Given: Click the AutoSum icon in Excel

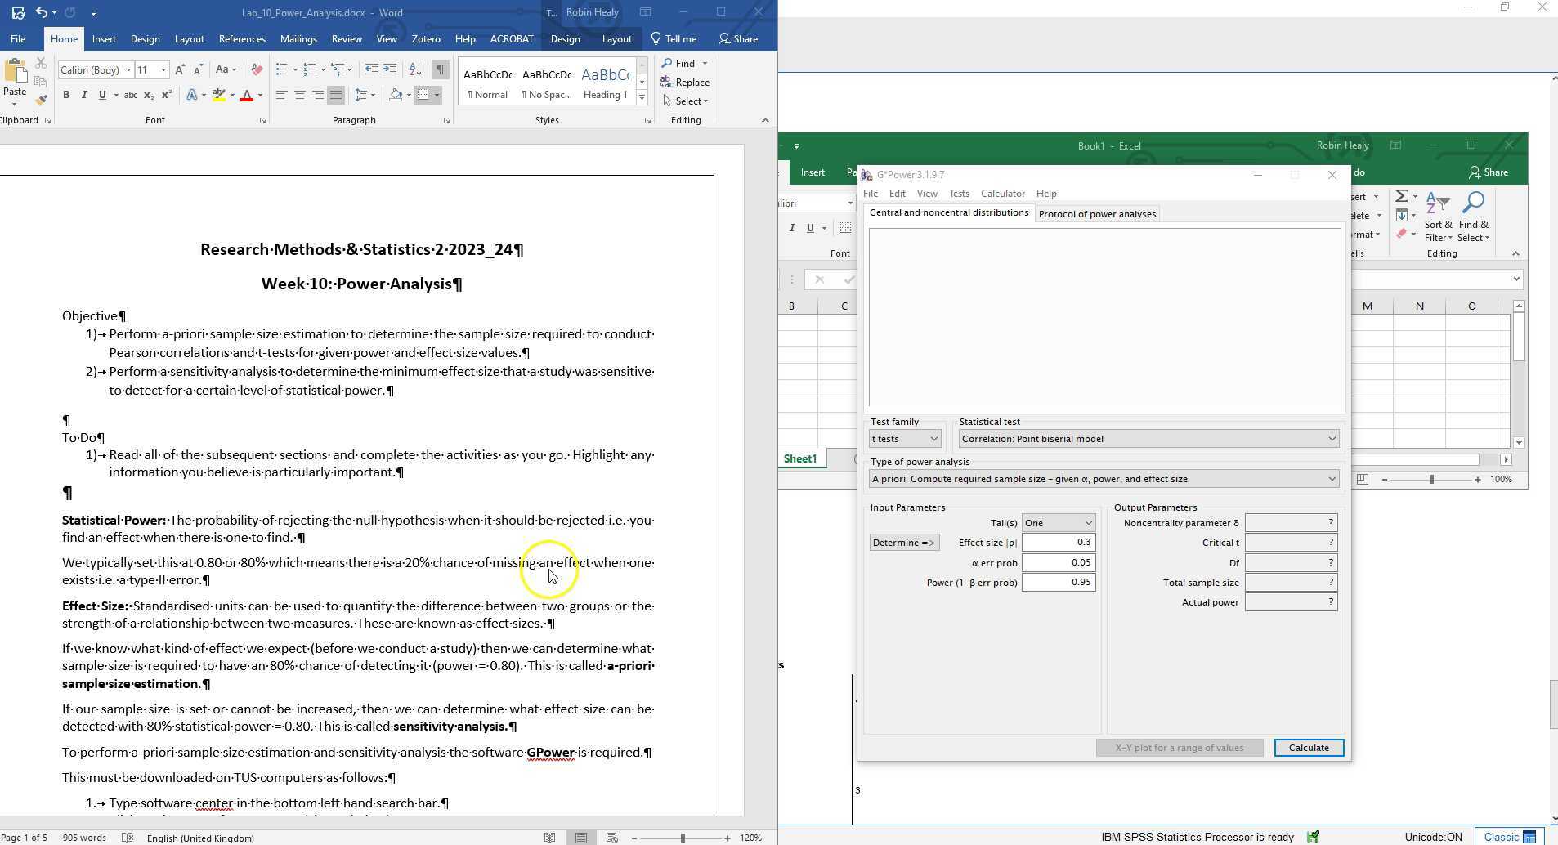Looking at the screenshot, I should point(1401,196).
